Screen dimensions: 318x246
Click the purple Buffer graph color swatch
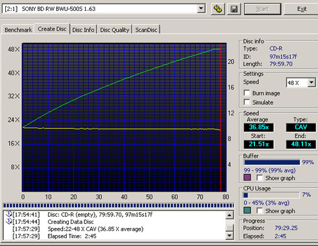247,177
